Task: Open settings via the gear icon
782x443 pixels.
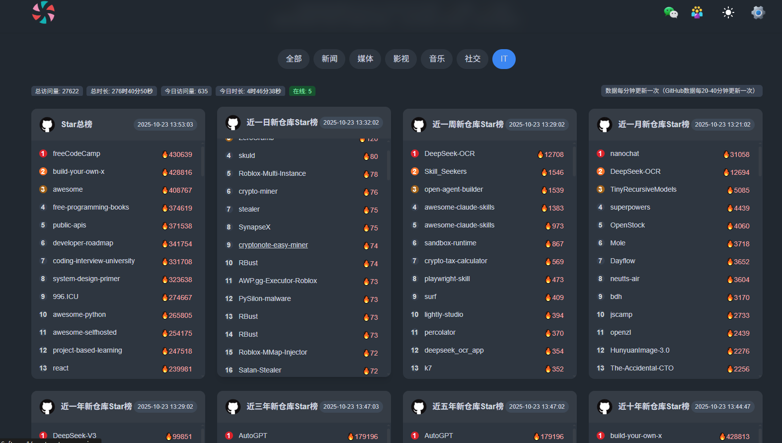Action: pos(758,12)
